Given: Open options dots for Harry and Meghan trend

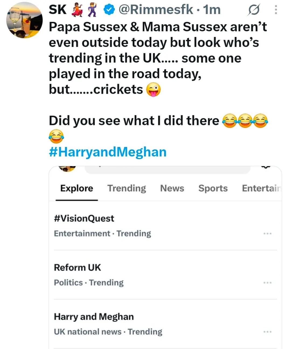Looking at the screenshot, I should coord(268,332).
